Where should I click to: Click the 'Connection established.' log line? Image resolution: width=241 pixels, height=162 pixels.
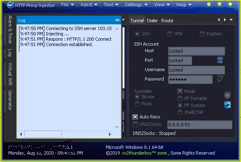click(x=56, y=44)
